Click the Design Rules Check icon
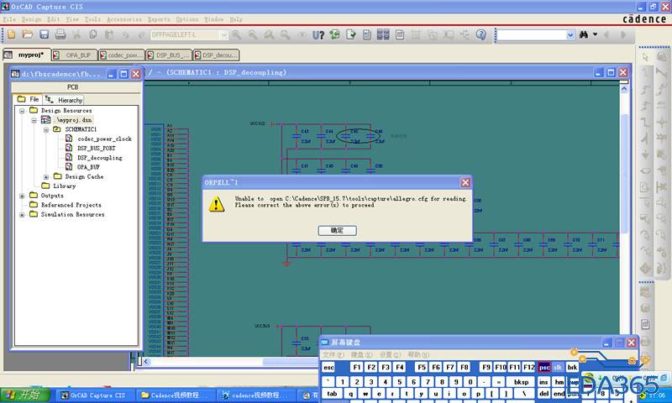672x403 pixels. click(351, 34)
